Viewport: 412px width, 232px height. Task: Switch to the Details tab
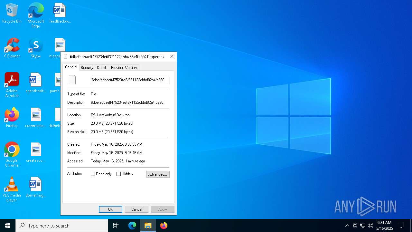point(102,68)
